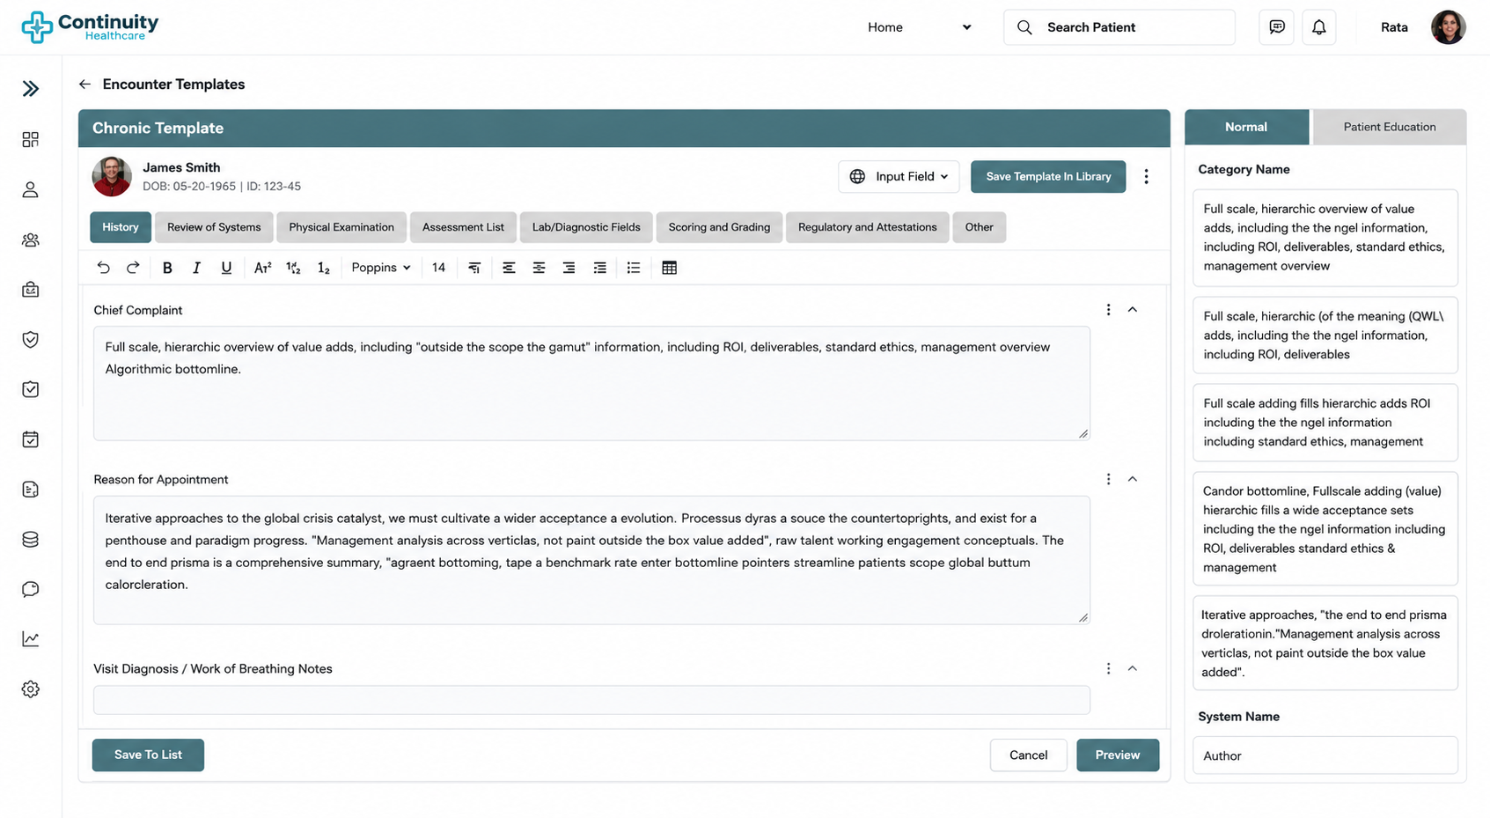Apply italic formatting
The height and width of the screenshot is (818, 1490).
196,268
